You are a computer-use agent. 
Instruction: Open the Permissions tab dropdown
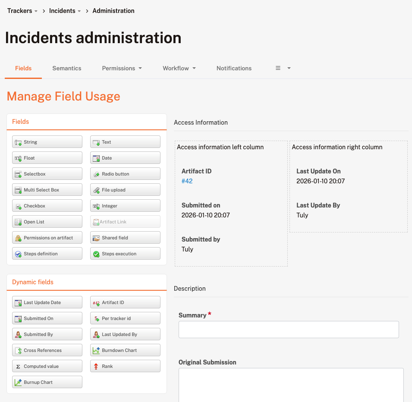122,68
